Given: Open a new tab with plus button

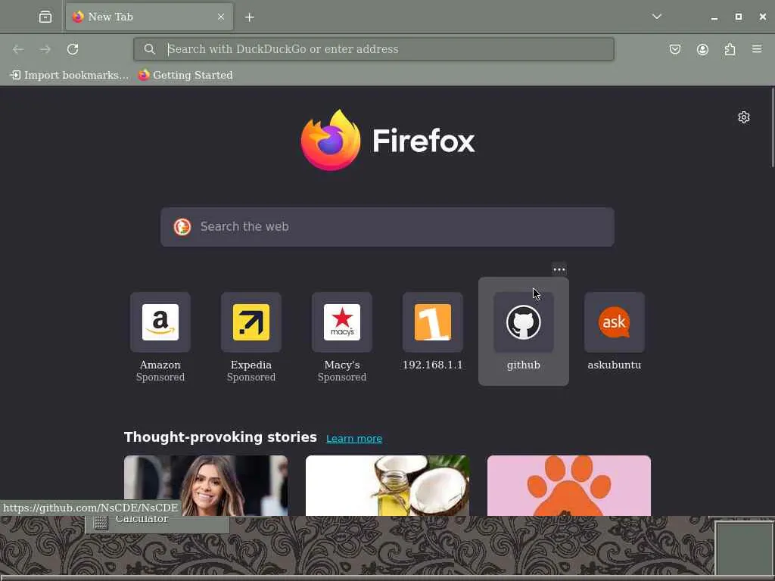Looking at the screenshot, I should tap(250, 17).
